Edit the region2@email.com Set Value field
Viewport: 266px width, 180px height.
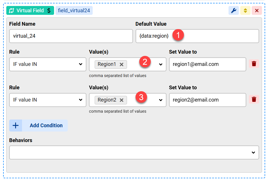207,100
